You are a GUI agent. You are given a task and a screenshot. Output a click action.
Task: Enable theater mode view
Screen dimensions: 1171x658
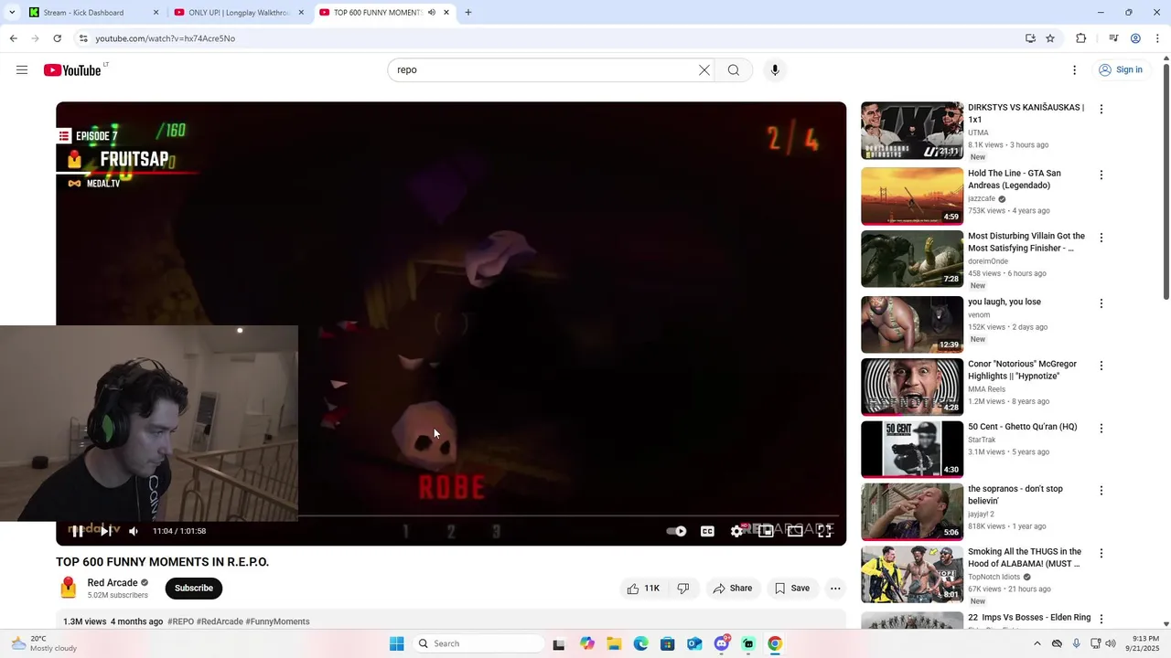[x=795, y=531]
